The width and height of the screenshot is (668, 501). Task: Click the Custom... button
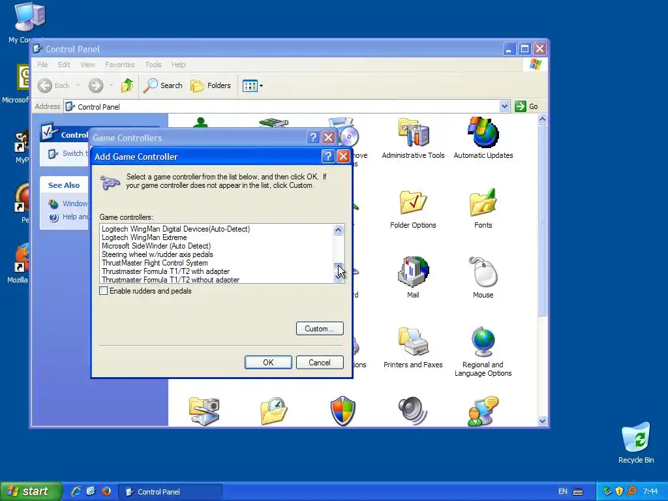pyautogui.click(x=320, y=329)
